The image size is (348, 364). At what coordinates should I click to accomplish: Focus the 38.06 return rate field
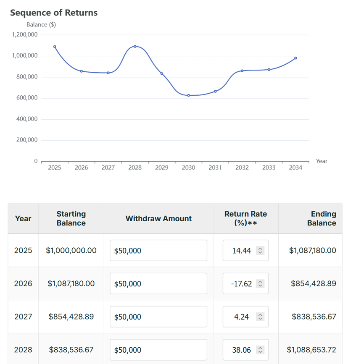241,350
